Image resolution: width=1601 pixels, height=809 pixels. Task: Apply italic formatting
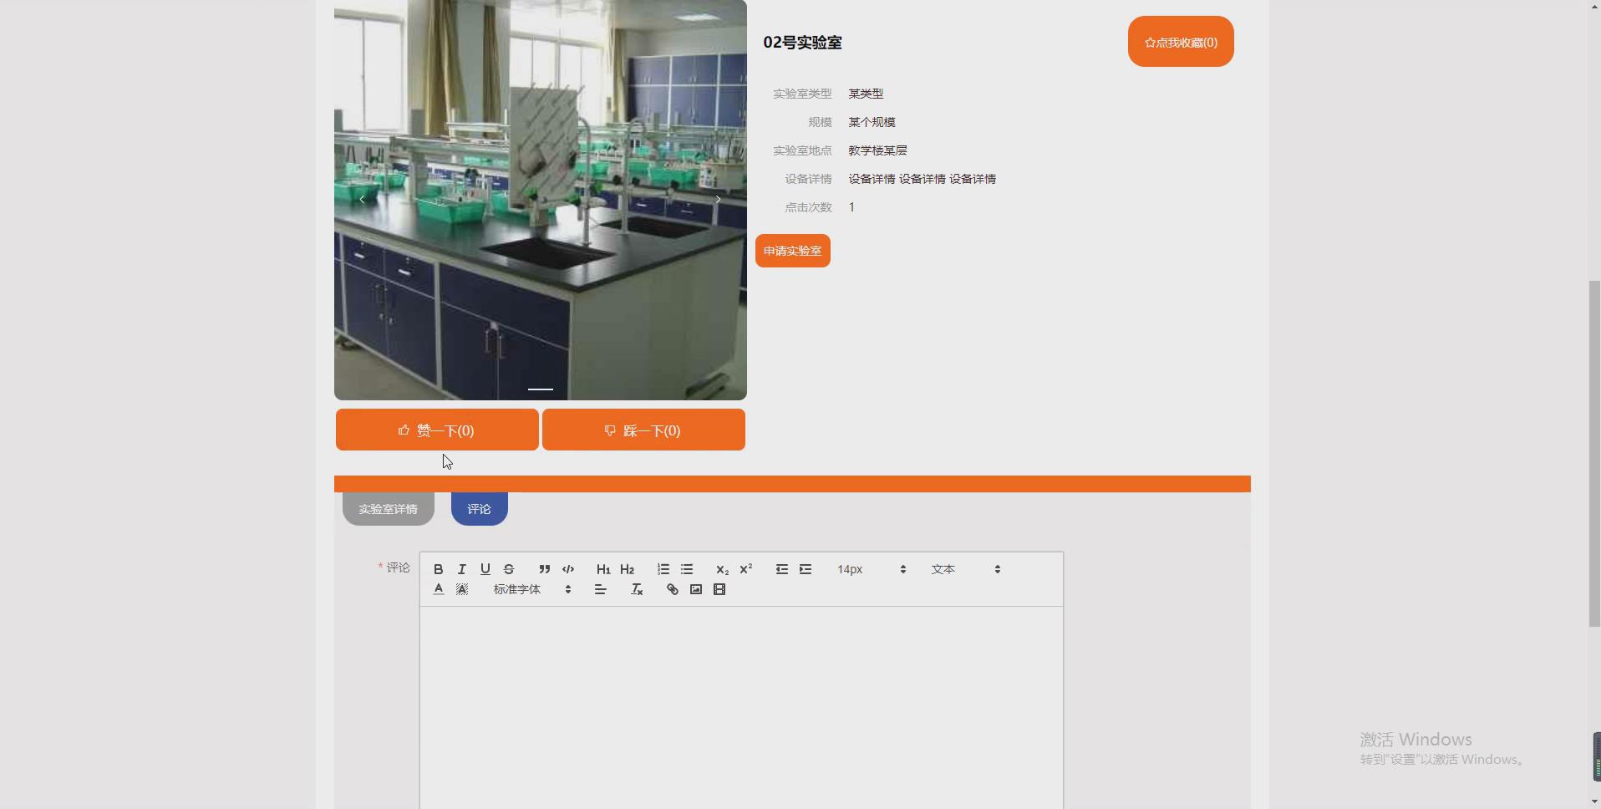(x=461, y=569)
